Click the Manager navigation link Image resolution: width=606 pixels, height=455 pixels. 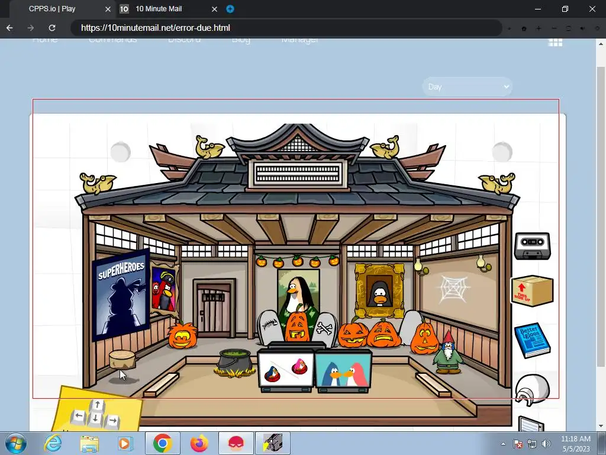tap(300, 40)
